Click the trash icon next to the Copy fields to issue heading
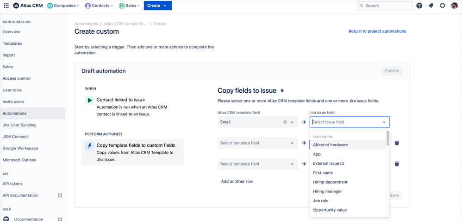This screenshot has width=462, height=221. click(x=282, y=90)
